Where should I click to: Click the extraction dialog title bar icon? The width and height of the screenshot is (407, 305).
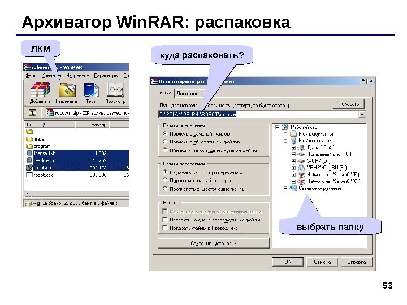pyautogui.click(x=155, y=81)
